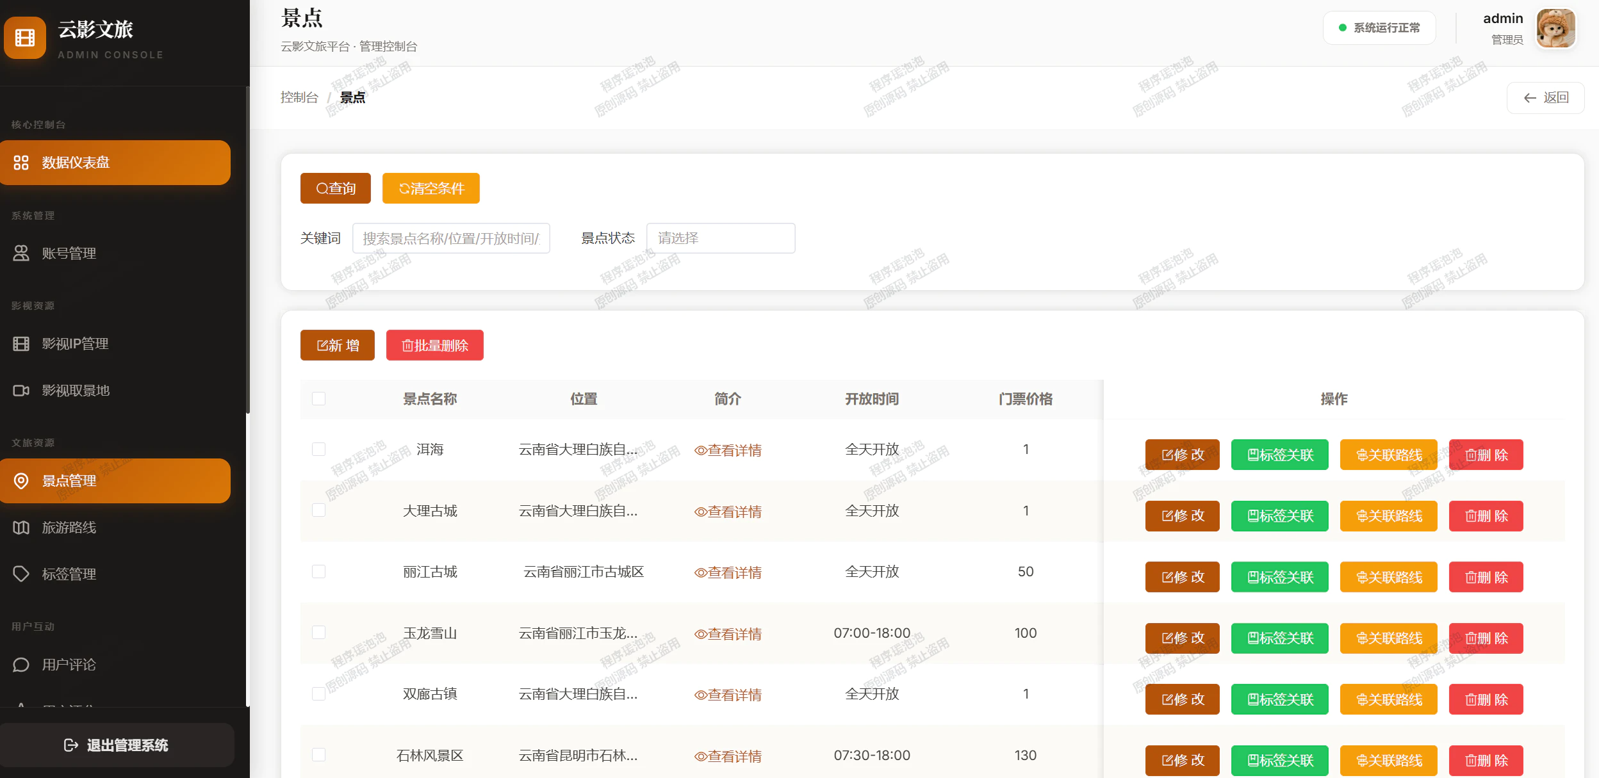This screenshot has height=778, width=1599.
Task: Click the magnifier icon on 查询 button
Action: [x=322, y=189]
